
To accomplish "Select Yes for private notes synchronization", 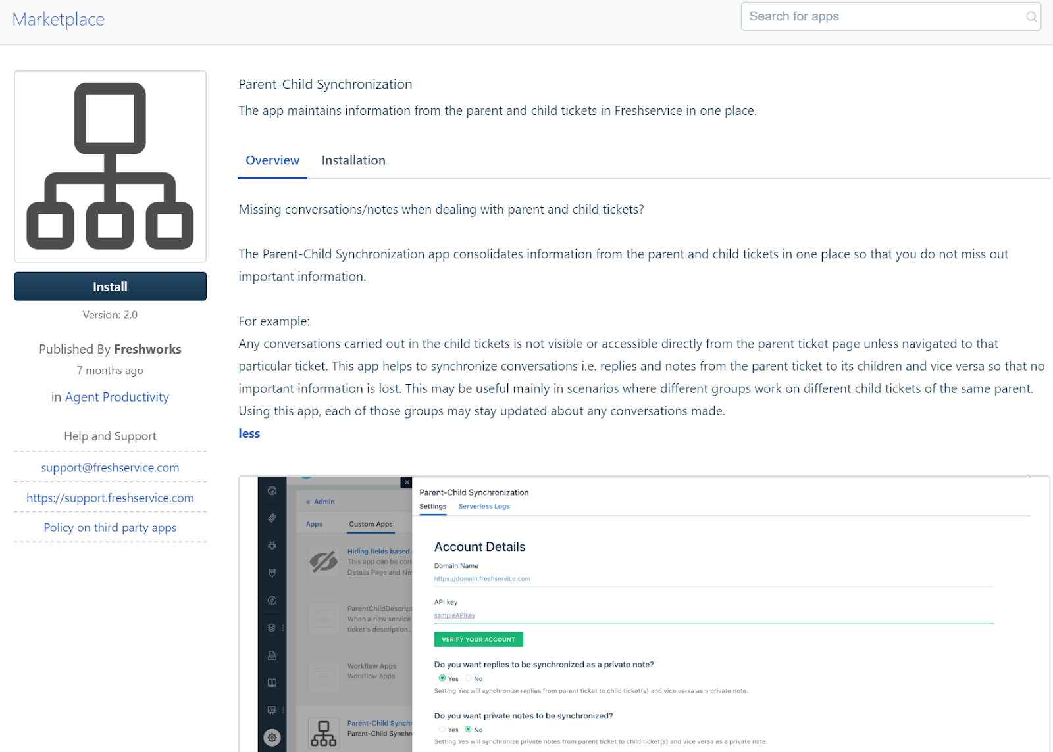I will coord(442,729).
